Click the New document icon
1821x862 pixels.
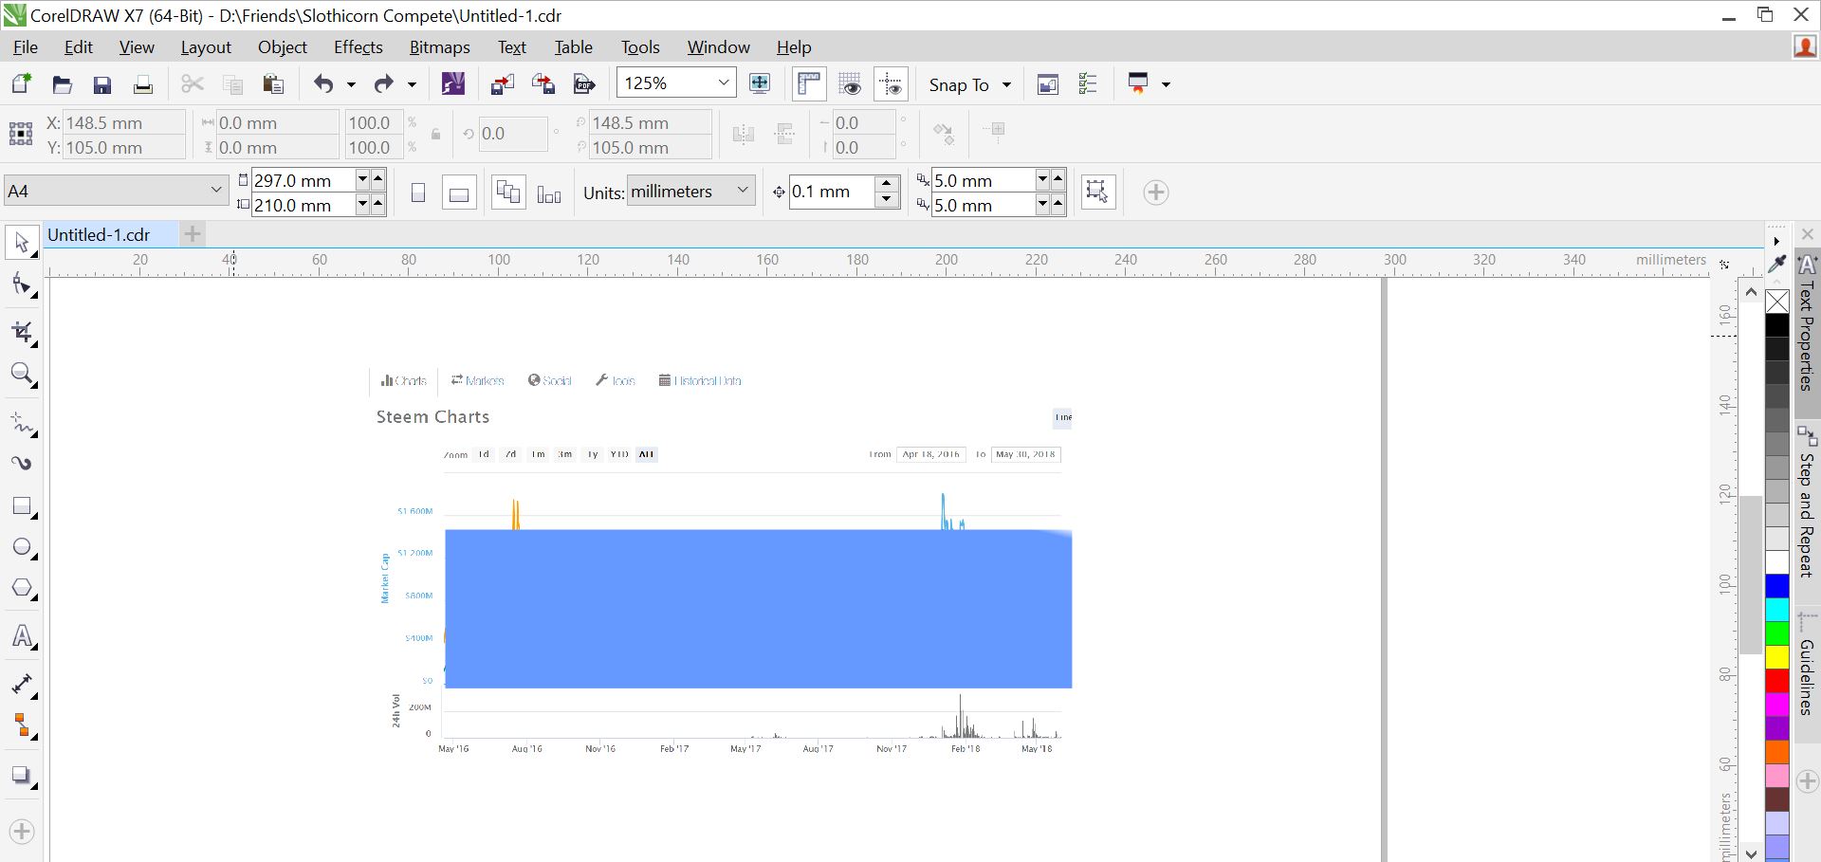(x=21, y=84)
